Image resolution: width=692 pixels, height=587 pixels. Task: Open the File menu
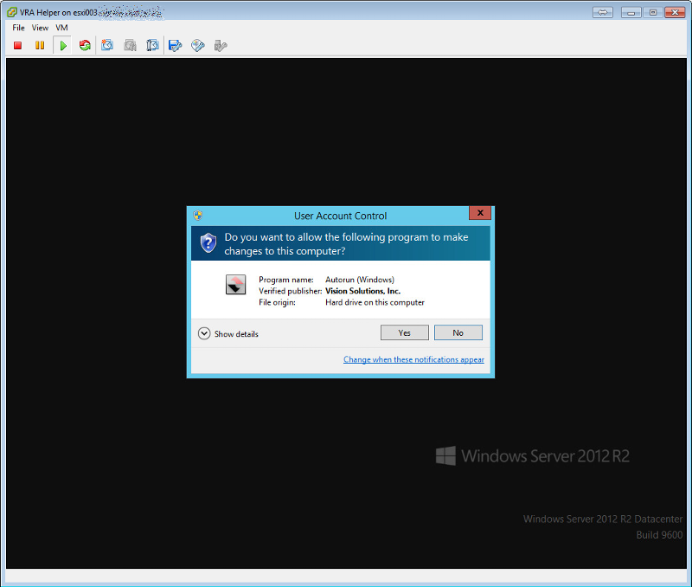(x=18, y=28)
